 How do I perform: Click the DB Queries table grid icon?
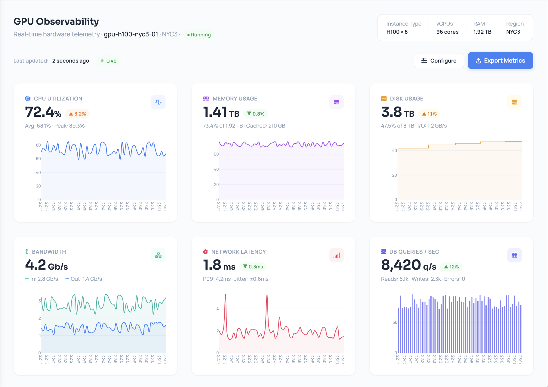pos(514,255)
